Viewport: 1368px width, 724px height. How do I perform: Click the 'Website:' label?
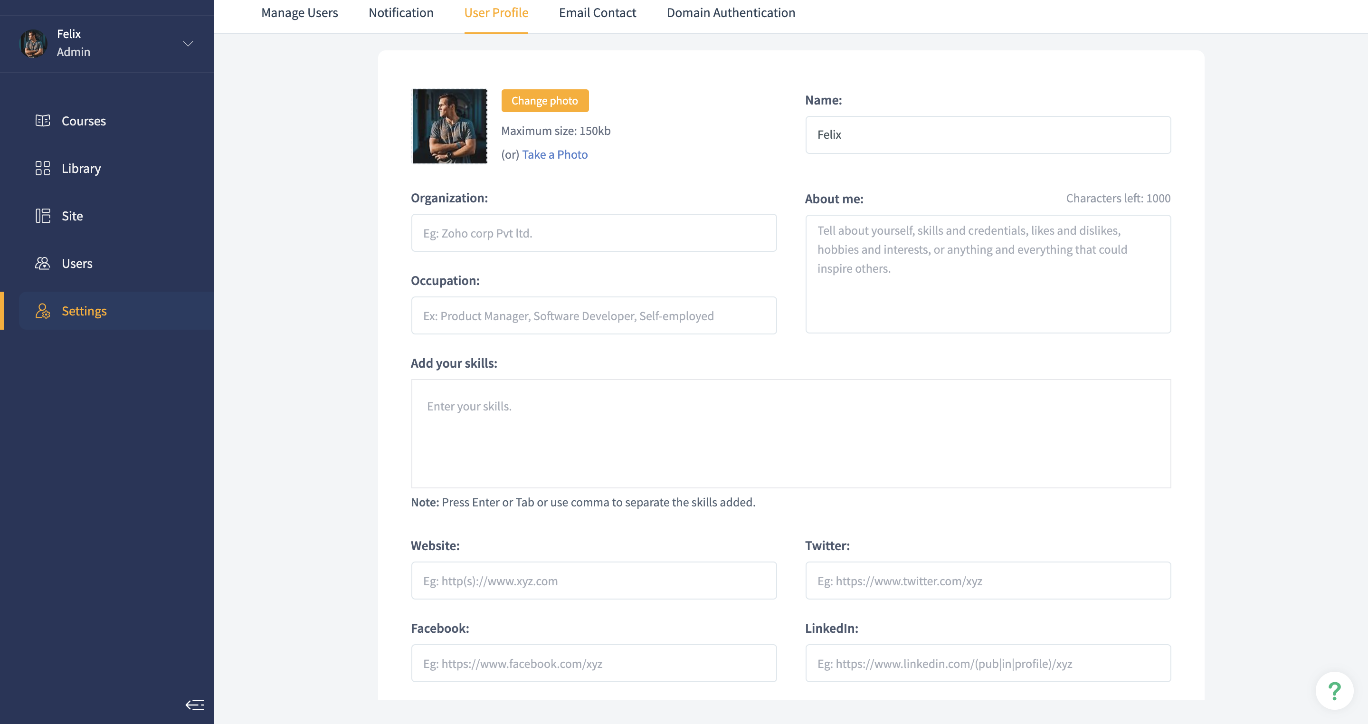click(x=435, y=545)
